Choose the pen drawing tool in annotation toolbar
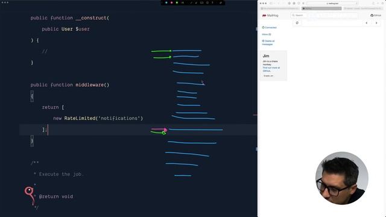This screenshot has width=386, height=217. pyautogui.click(x=191, y=2)
